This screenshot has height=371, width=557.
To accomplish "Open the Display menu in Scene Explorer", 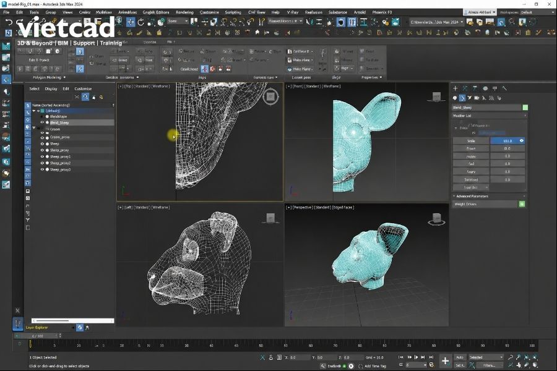I will pyautogui.click(x=51, y=89).
